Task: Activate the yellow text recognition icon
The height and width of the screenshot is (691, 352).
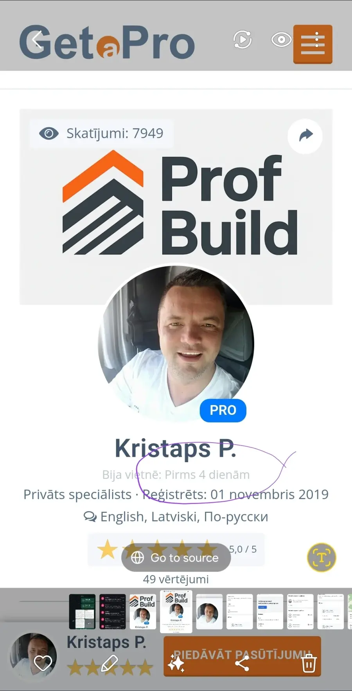Action: tap(321, 557)
